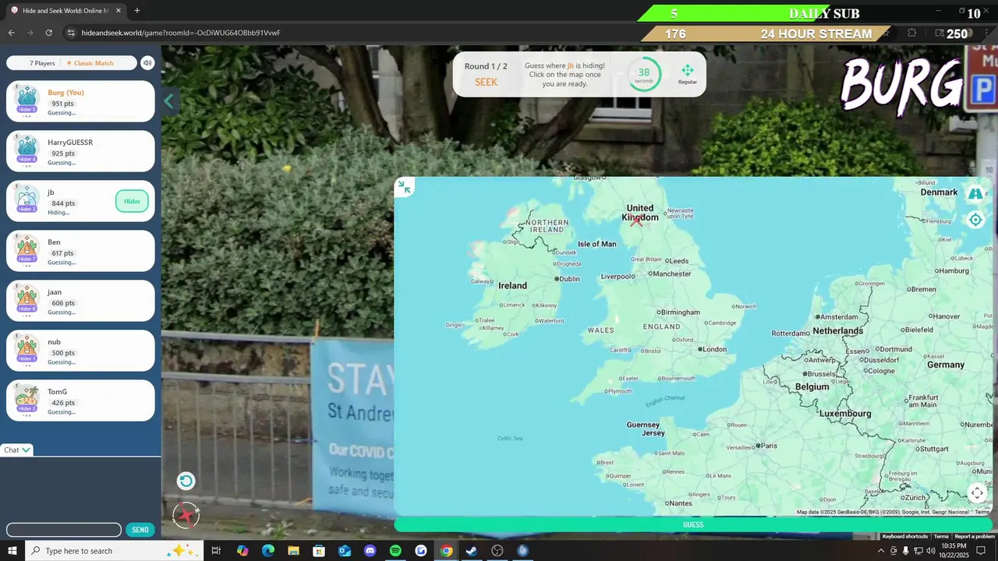
Task: Show hidden system tray icons
Action: pos(881,551)
